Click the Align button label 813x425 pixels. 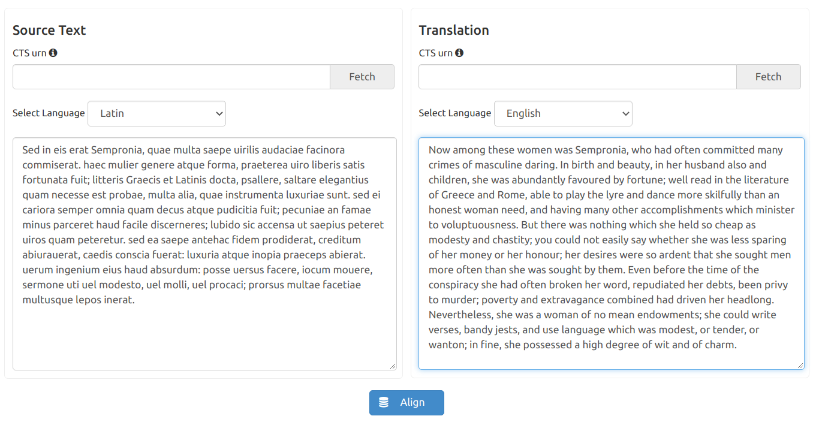pos(412,403)
